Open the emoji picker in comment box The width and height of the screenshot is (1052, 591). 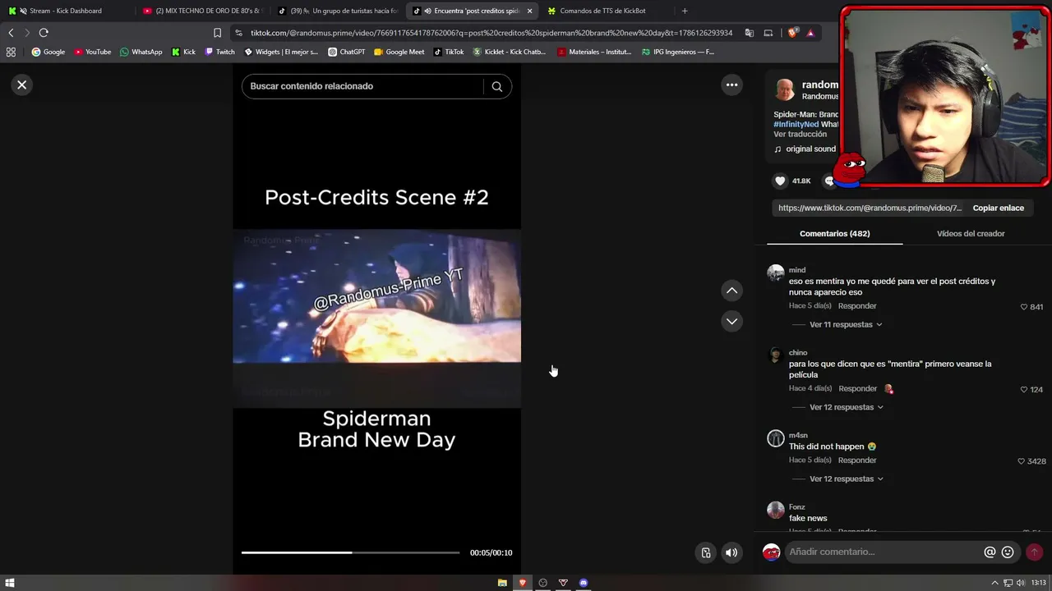pyautogui.click(x=1008, y=552)
